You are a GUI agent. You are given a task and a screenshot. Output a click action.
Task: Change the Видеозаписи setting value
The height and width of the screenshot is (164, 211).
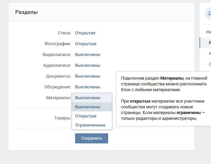click(88, 55)
